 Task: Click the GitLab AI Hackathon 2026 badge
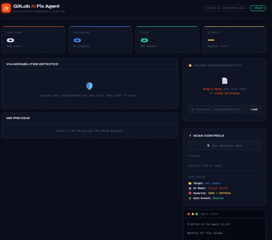tap(225, 8)
